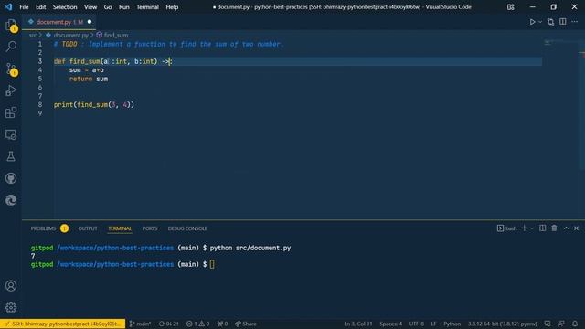Viewport: 585px width, 329px height.
Task: Expand the run button dropdown arrow
Action: click(x=540, y=22)
